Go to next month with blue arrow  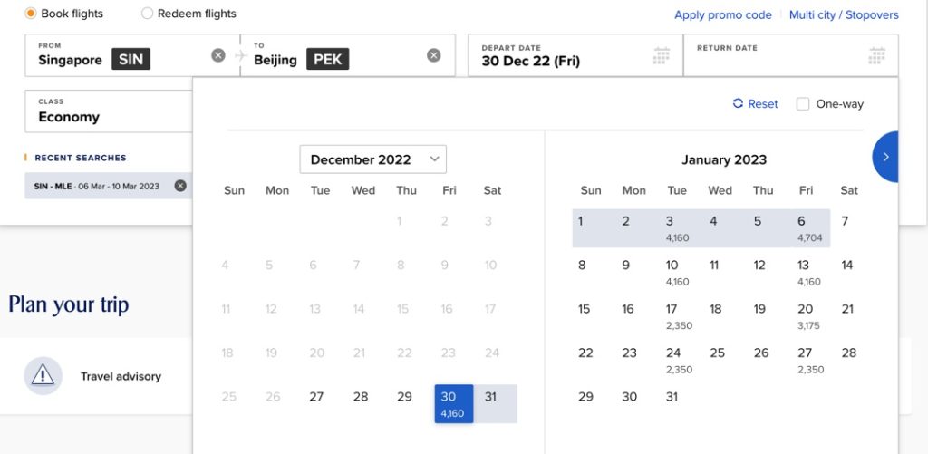tap(885, 157)
